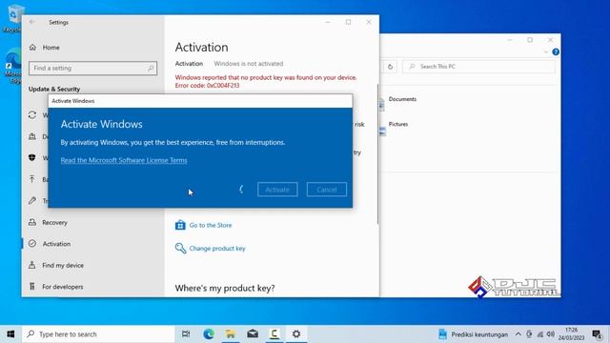Viewport: 610px width, 343px height.
Task: Click the refresh button in File Explorer
Action: click(x=390, y=67)
